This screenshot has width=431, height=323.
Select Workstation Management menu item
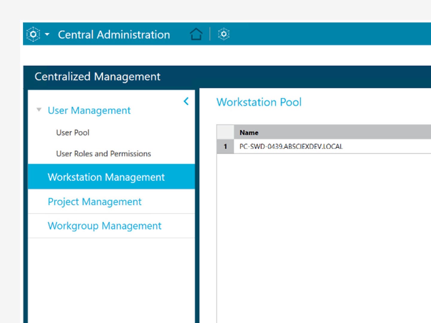click(111, 177)
